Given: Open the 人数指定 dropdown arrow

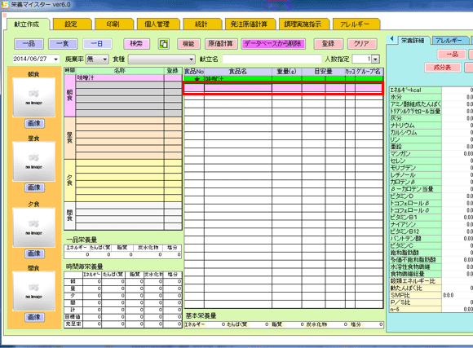Looking at the screenshot, I should tap(375, 59).
